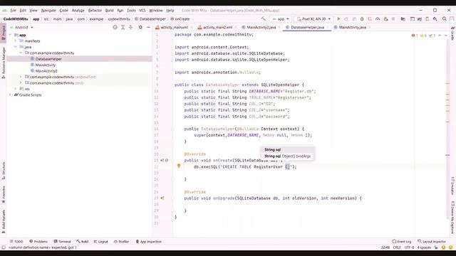Select MainActivity in project tree
The height and width of the screenshot is (256, 456).
[x=46, y=65]
